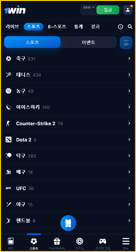Viewport: 136px width, 252px height.
Task: Tap the floating bet slip ticket icon
Action: click(x=68, y=223)
